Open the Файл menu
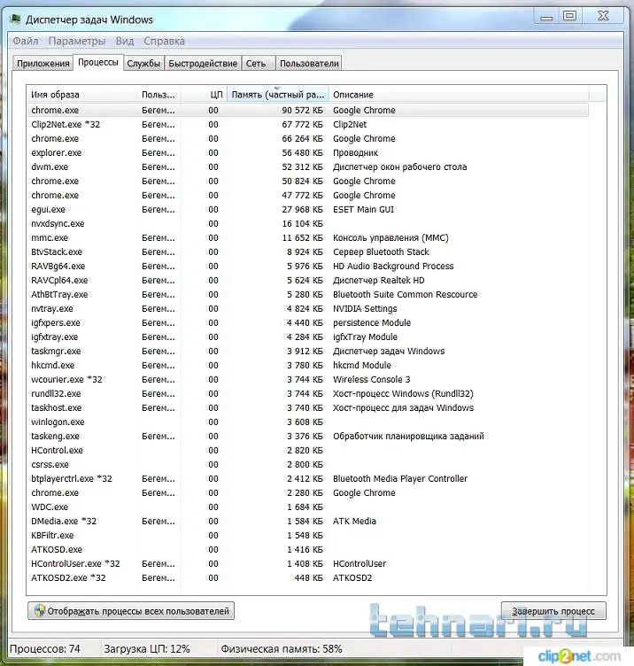 point(26,42)
